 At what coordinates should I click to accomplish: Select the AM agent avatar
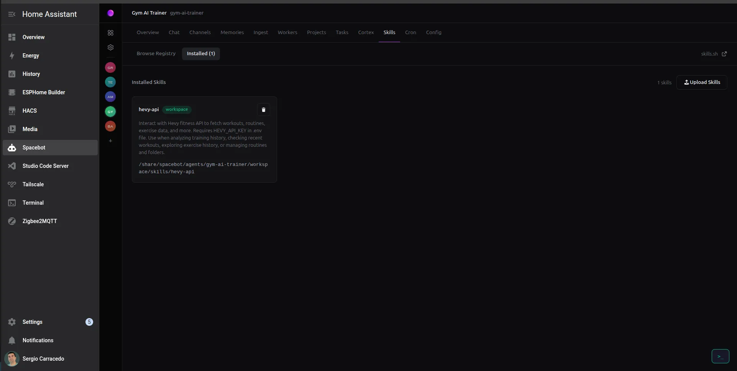pyautogui.click(x=110, y=97)
